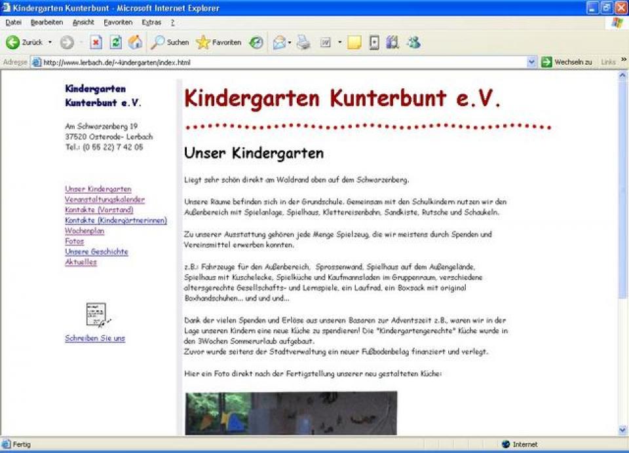
Task: Open the Favoriten star panel
Action: pos(219,43)
